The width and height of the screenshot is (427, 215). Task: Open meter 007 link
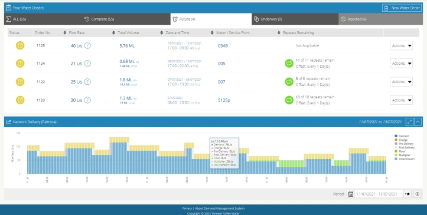(221, 82)
